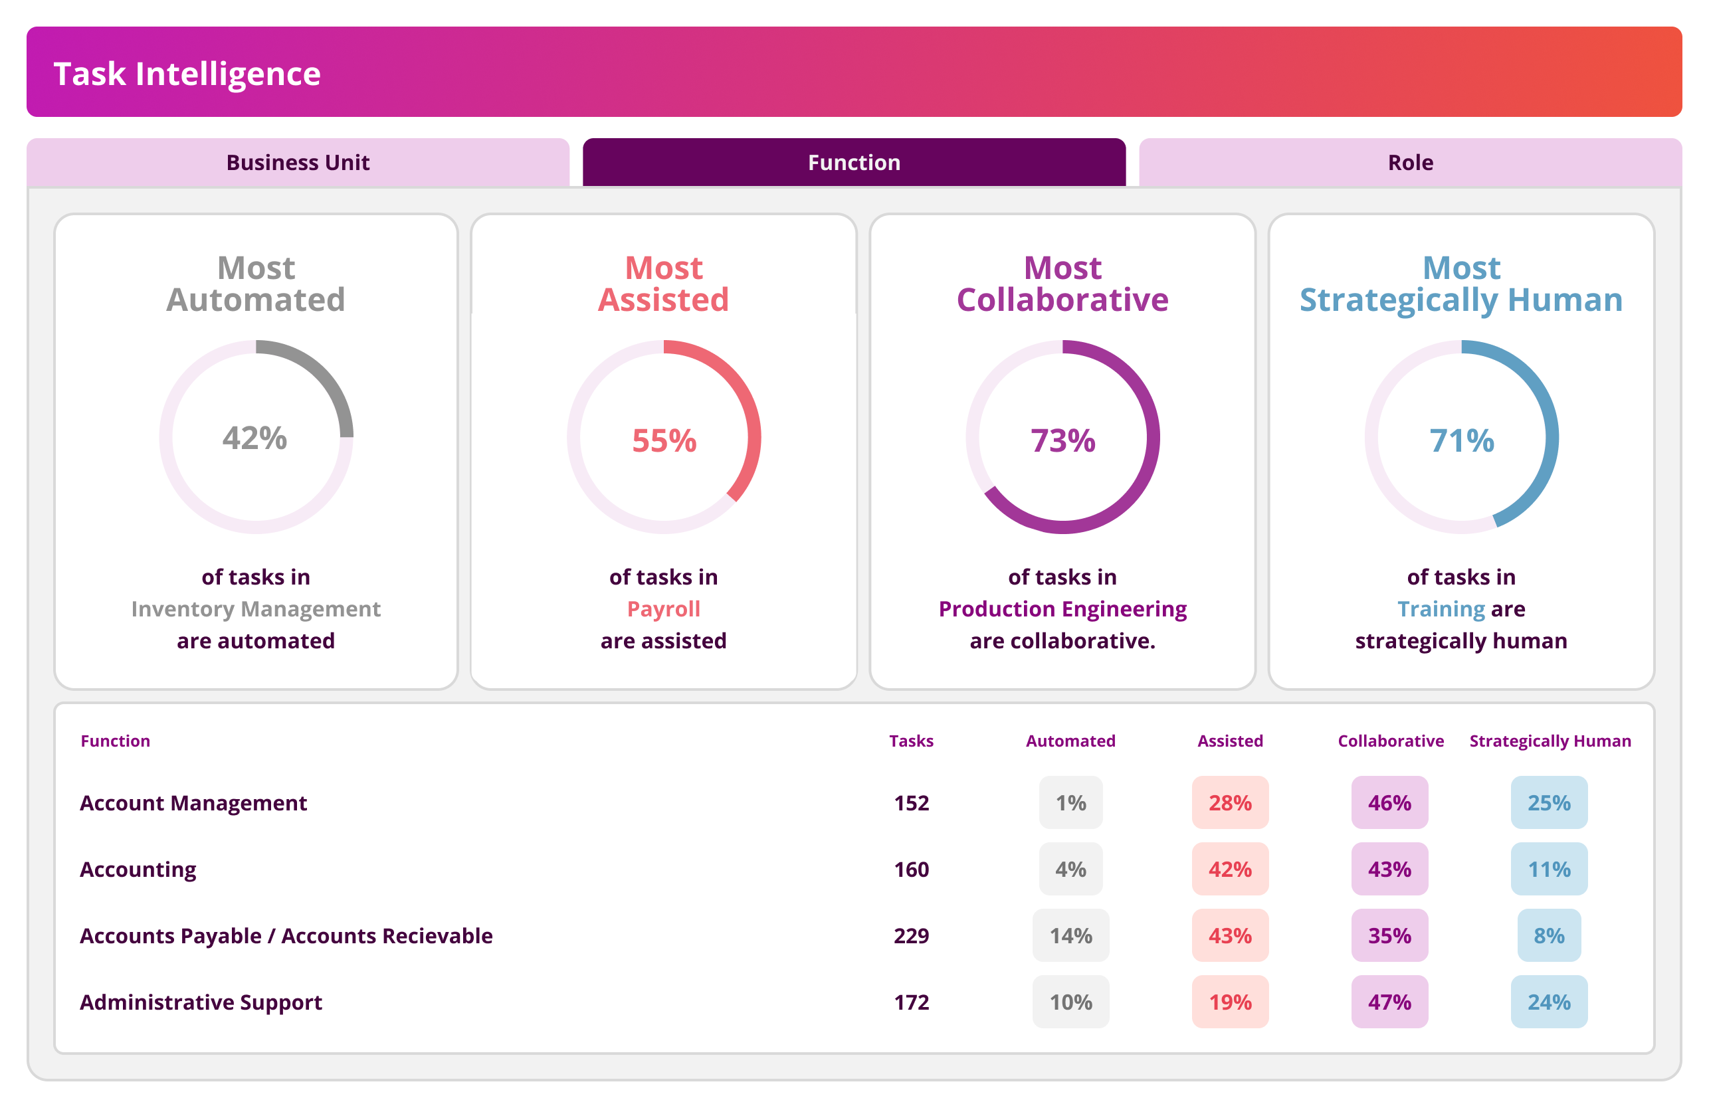Select the Accounting row name
Screen dimensions: 1709x1108
[x=138, y=870]
